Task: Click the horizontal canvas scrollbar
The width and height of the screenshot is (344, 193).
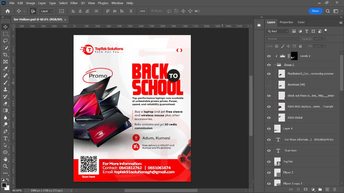Action: pyautogui.click(x=161, y=190)
